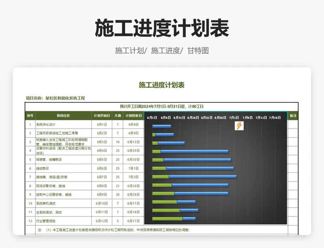Click the 6月1日 axis label in the chart
Screen dimensions: 324x248
coord(152,118)
